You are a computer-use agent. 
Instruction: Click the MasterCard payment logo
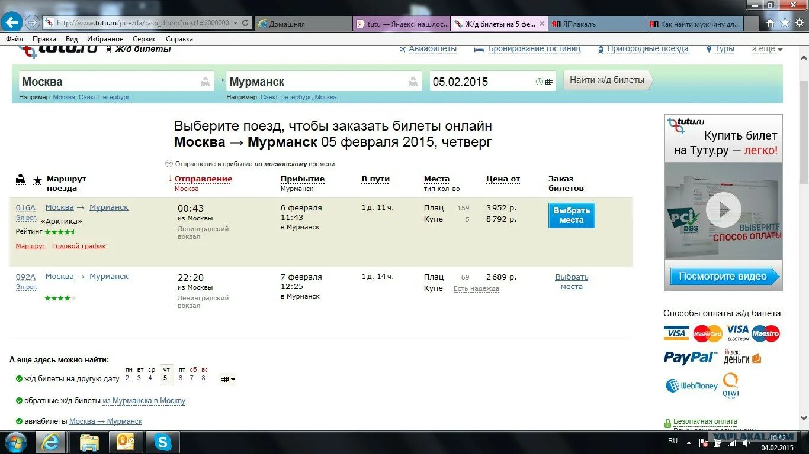(708, 333)
